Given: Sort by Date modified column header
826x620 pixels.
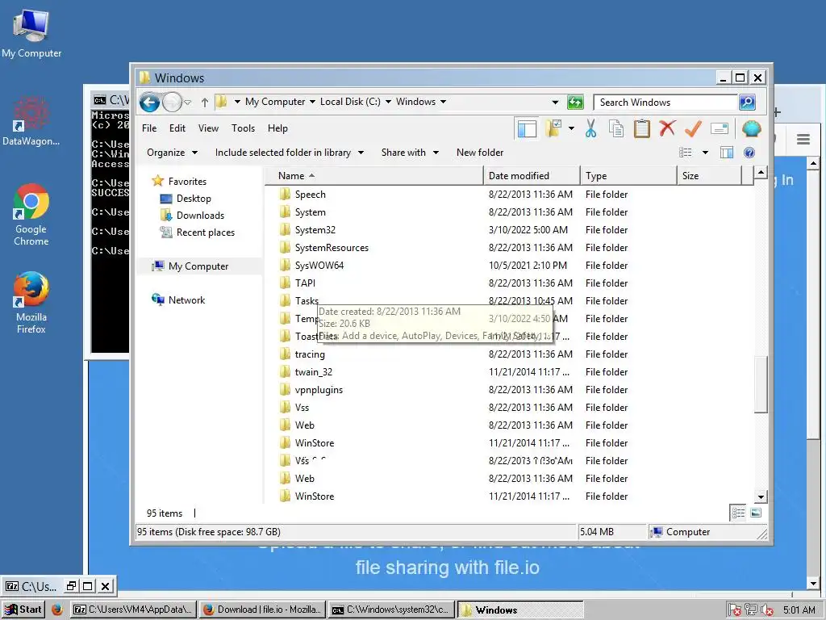Looking at the screenshot, I should pyautogui.click(x=532, y=175).
